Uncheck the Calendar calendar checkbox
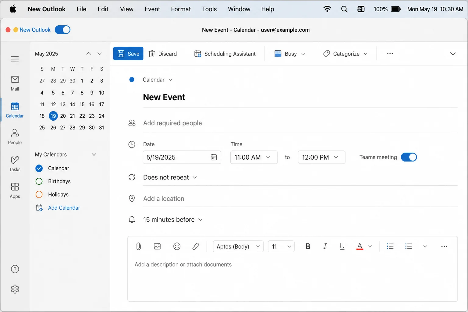 pos(39,168)
